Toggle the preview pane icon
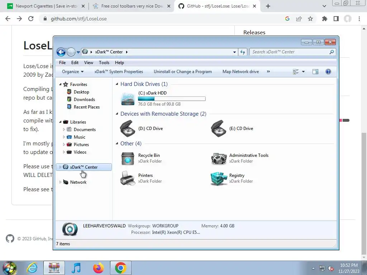 pyautogui.click(x=315, y=72)
